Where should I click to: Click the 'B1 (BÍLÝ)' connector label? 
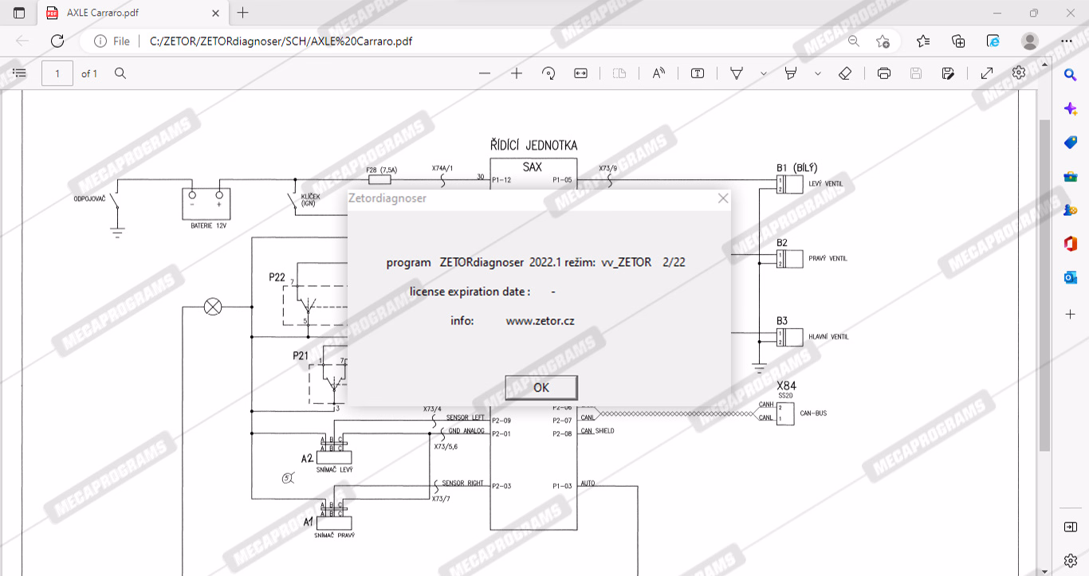point(797,168)
